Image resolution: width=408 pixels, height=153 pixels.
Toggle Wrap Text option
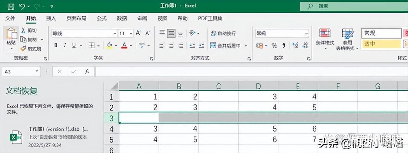pyautogui.click(x=223, y=33)
